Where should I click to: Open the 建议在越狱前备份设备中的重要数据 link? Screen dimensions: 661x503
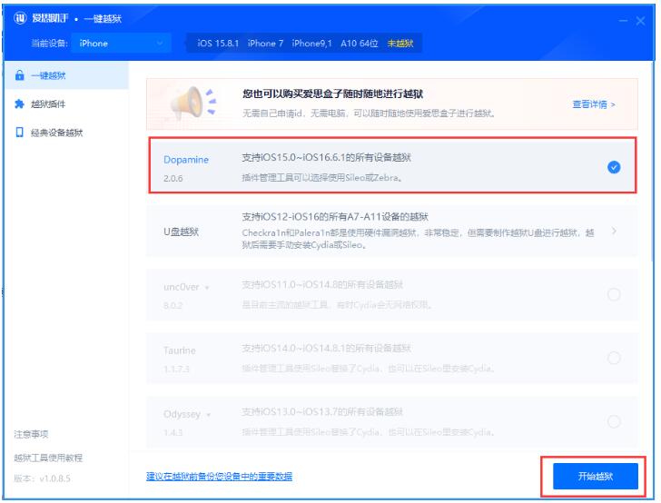pyautogui.click(x=219, y=476)
